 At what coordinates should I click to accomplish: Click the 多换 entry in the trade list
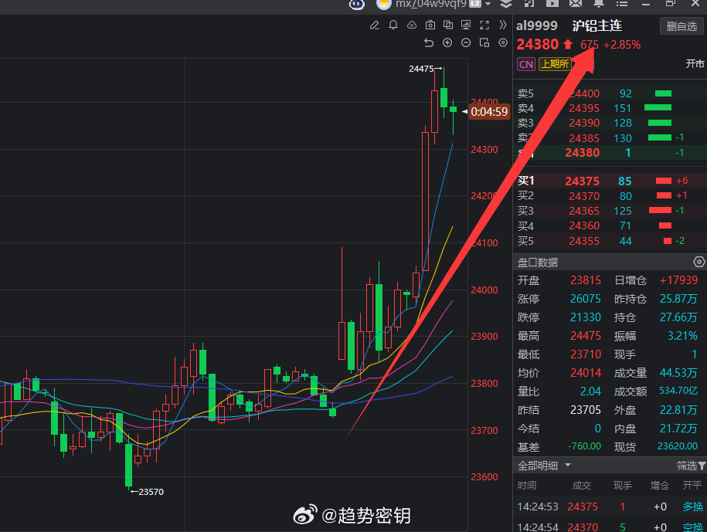pos(692,507)
